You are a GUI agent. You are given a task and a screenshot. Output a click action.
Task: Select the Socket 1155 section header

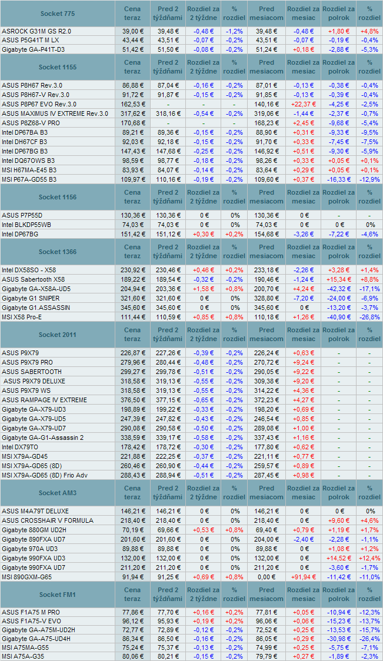(x=58, y=67)
